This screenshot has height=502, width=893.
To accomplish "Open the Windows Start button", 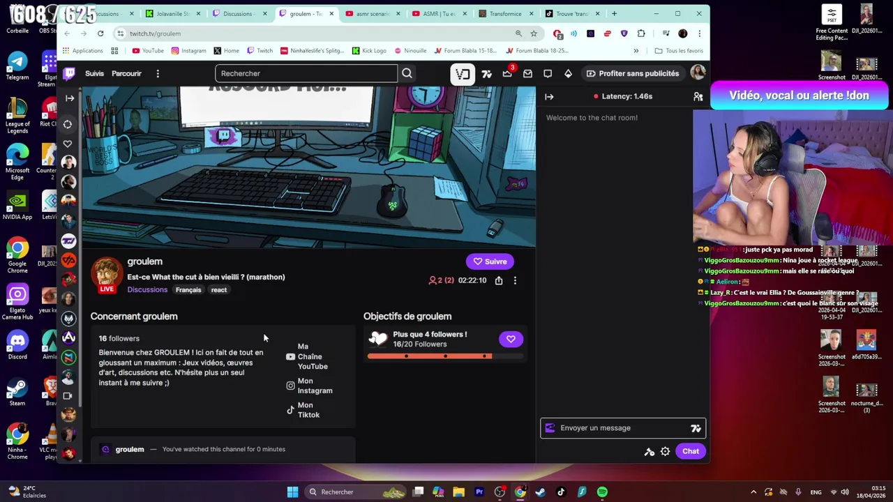I will pos(293,492).
